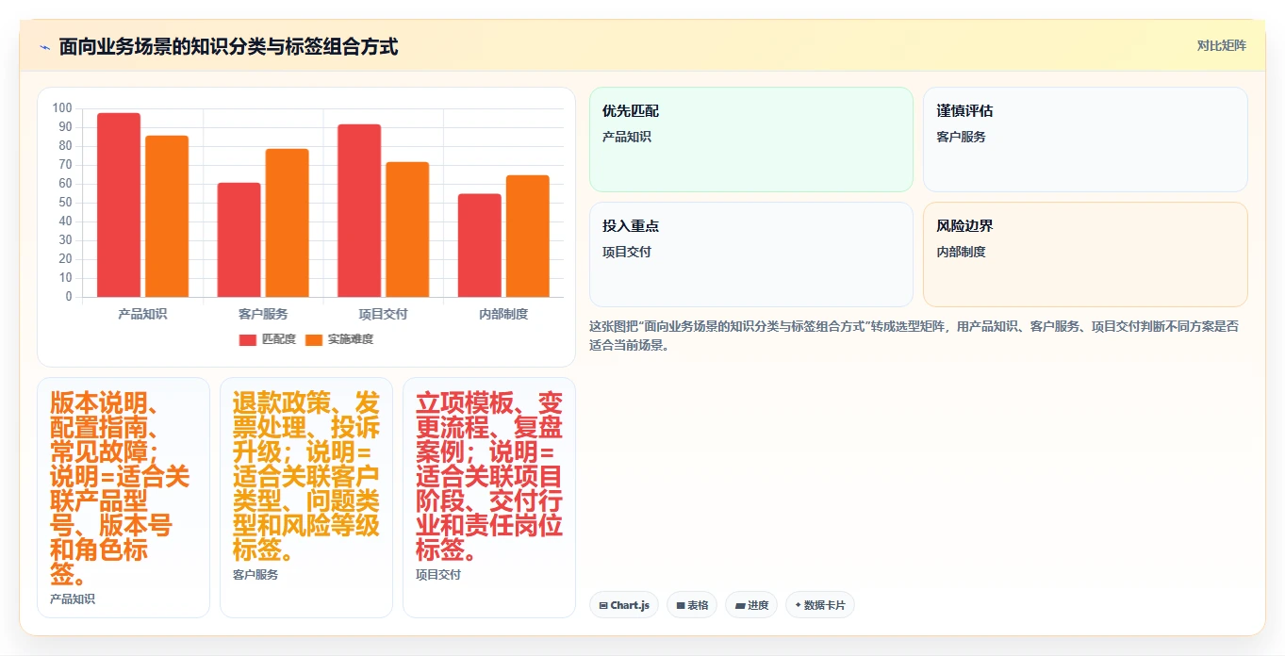Viewport: 1285px width, 656px height.
Task: Select the Chart.js tag
Action: [624, 605]
